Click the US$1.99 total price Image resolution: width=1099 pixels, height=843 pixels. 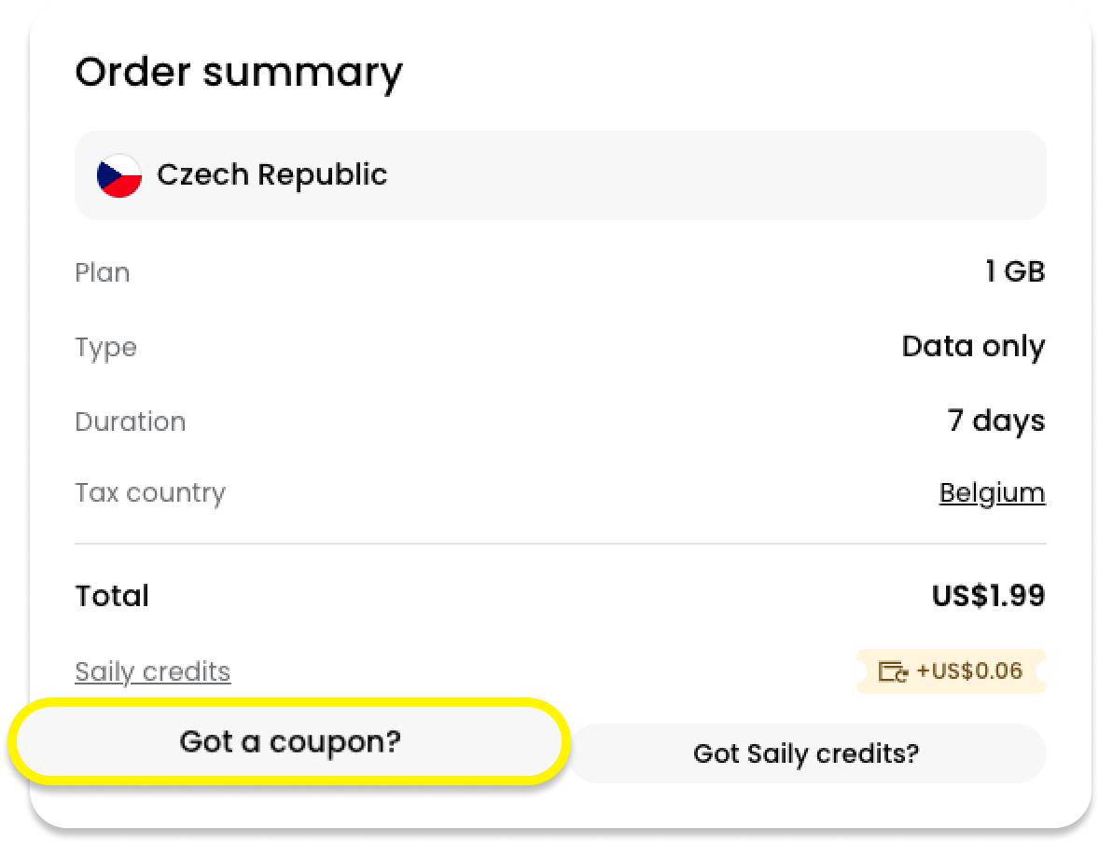click(x=988, y=596)
